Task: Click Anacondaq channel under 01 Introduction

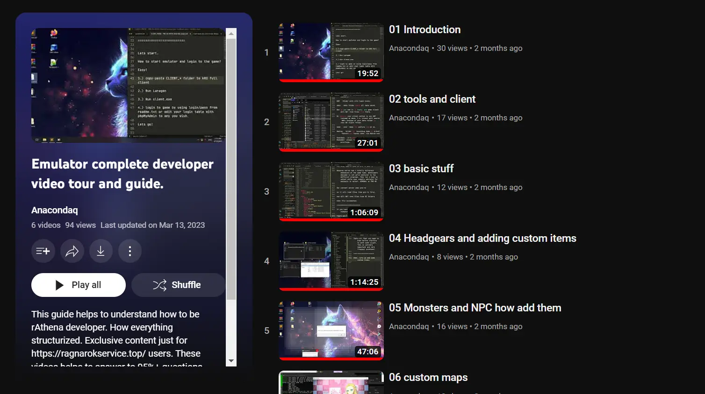Action: [x=409, y=48]
